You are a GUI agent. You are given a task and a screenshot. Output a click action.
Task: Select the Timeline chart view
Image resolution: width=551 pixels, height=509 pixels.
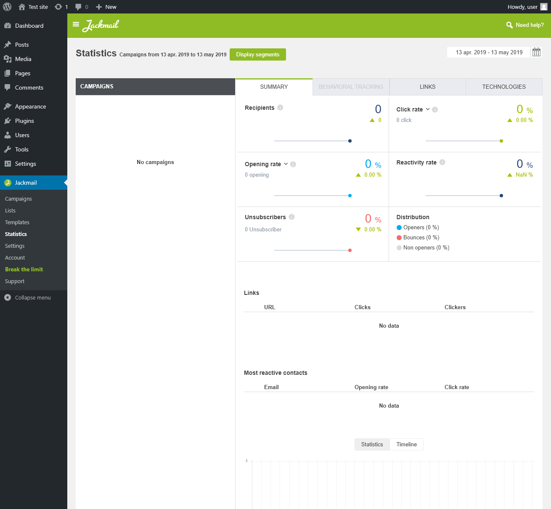(x=407, y=444)
